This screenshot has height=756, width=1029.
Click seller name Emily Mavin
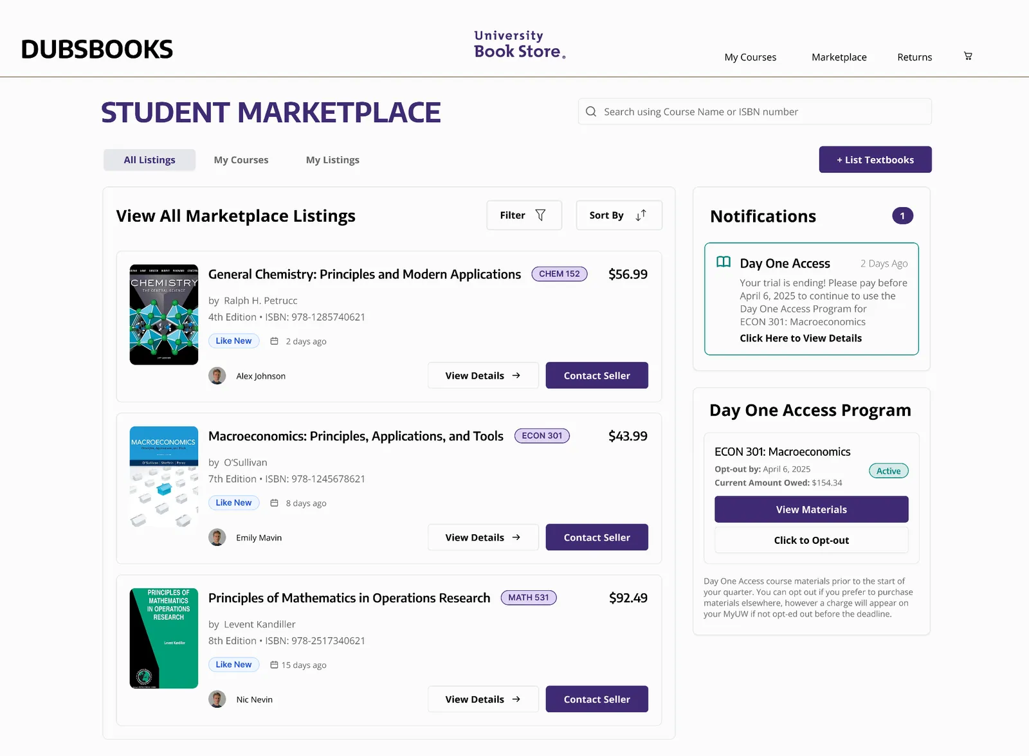pyautogui.click(x=259, y=538)
